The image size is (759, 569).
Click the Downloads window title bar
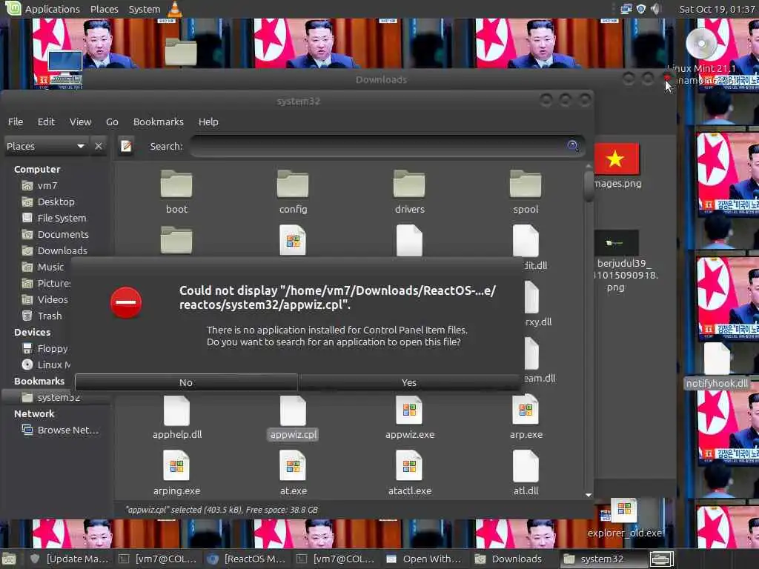tap(382, 79)
